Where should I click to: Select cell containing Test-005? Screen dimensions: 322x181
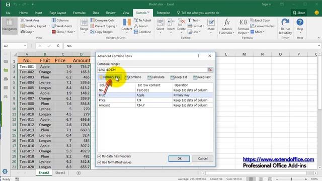pos(27,88)
